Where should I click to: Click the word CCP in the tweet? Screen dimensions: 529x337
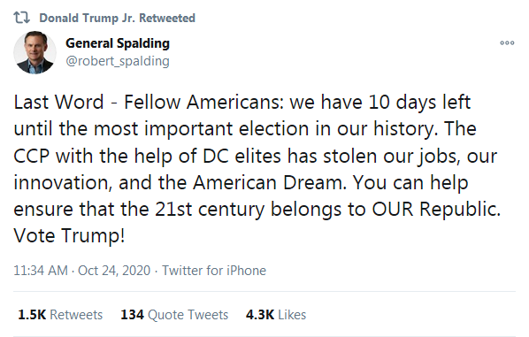pos(31,157)
